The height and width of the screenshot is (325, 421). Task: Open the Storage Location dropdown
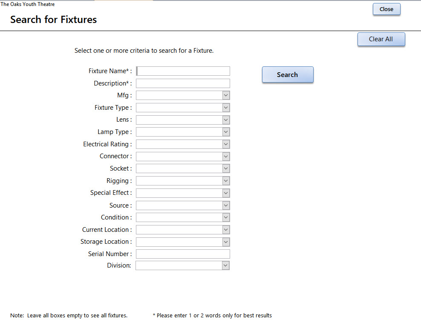point(226,242)
